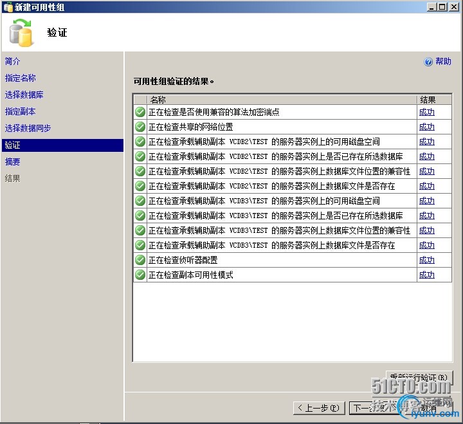Select the VCDB2\TEST 是否已存在所选数据库 row text
463x424 pixels.
275,156
